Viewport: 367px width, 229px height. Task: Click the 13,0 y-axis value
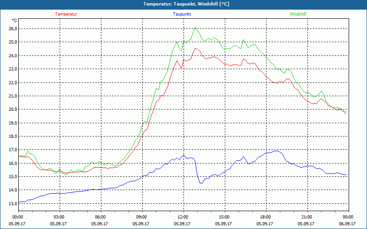point(13,203)
